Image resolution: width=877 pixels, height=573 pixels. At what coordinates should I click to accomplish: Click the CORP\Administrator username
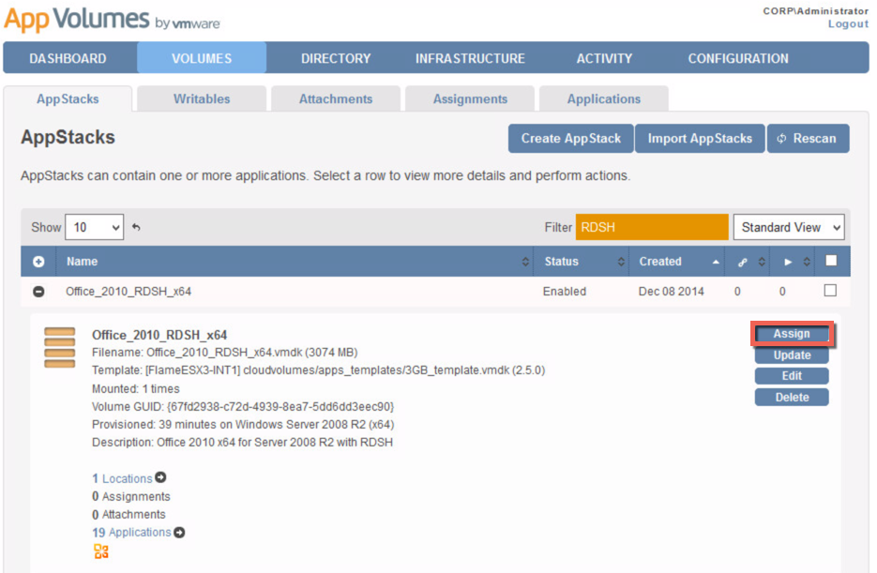pyautogui.click(x=815, y=11)
